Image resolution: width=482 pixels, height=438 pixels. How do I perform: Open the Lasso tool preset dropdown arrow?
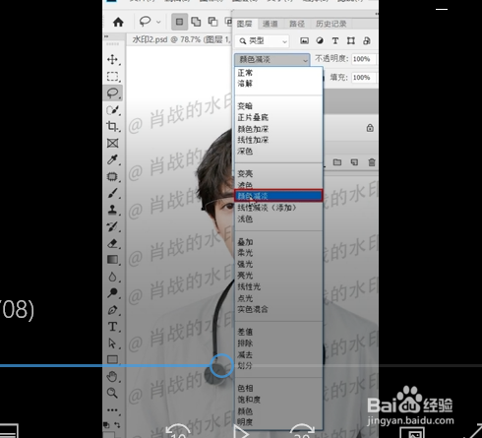tap(158, 23)
